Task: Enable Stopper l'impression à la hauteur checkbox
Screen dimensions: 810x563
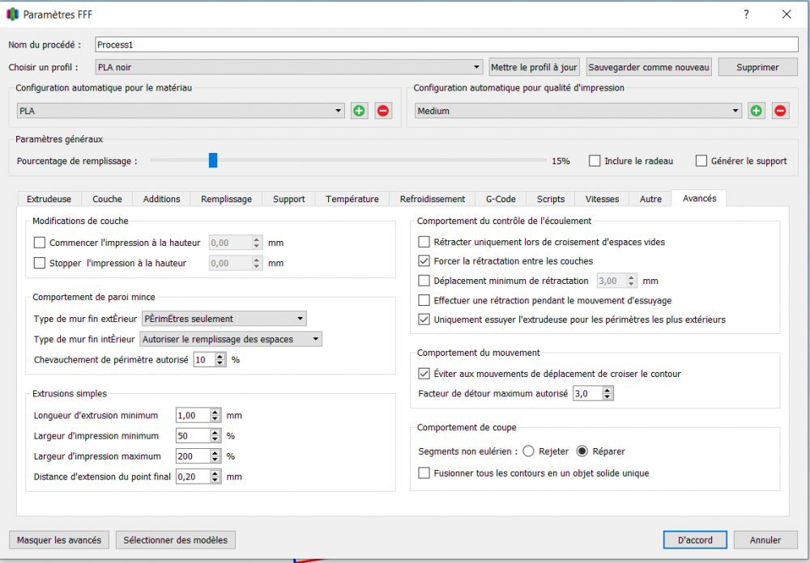Action: (x=40, y=263)
